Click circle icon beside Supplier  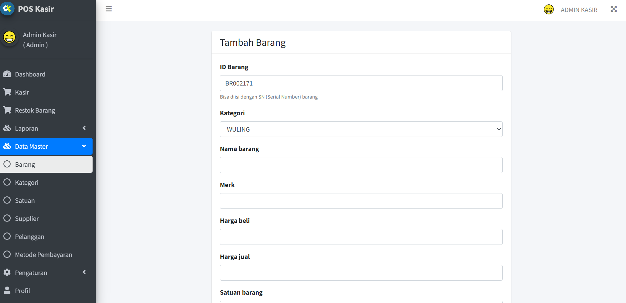click(7, 218)
